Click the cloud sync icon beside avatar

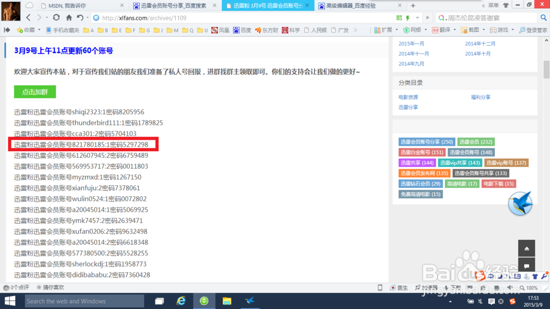click(30, 5)
